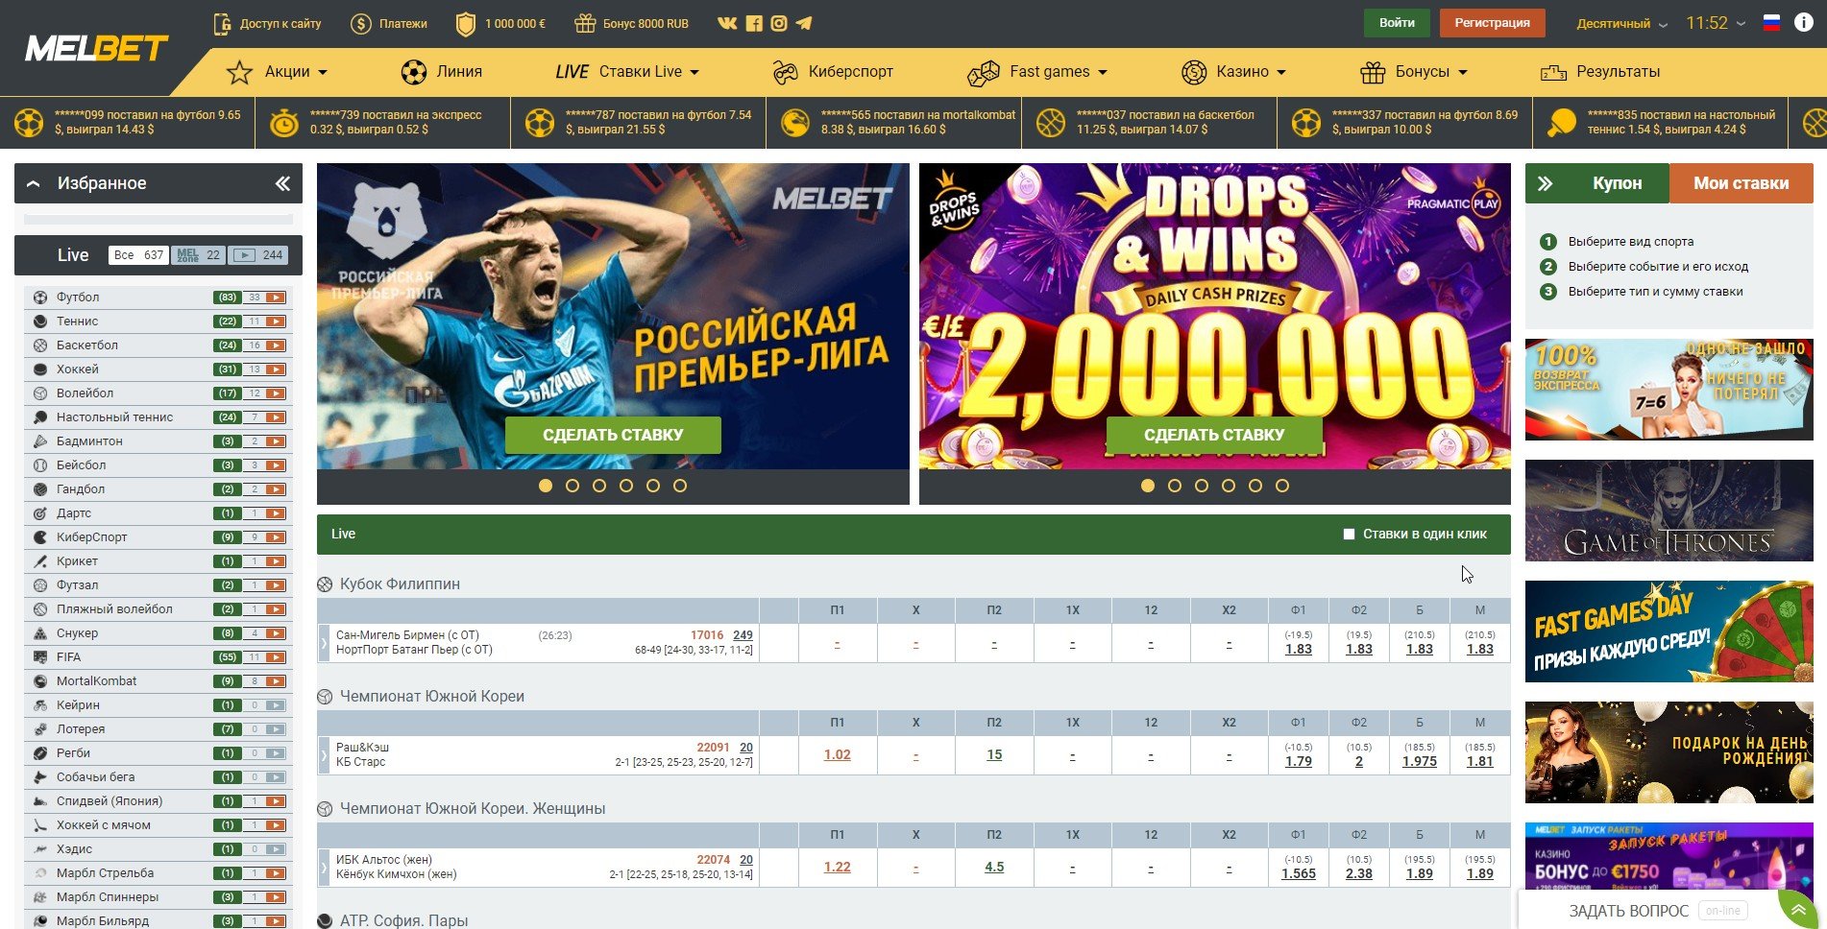Enable the one-click bets checkbox
Screen dimensions: 1827x929
[1349, 535]
